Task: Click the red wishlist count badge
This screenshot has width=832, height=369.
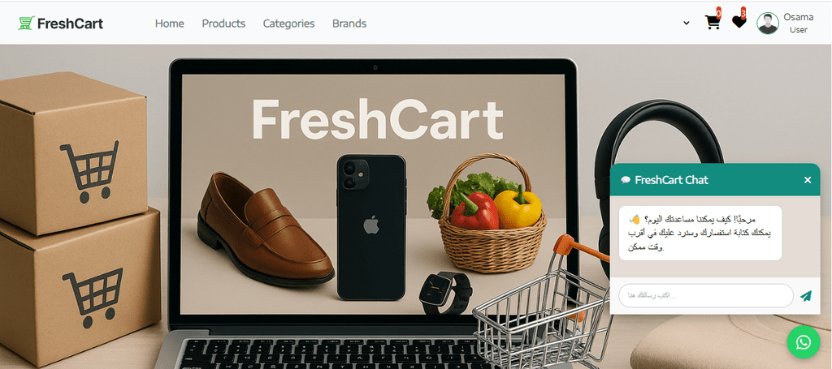Action: [x=743, y=11]
